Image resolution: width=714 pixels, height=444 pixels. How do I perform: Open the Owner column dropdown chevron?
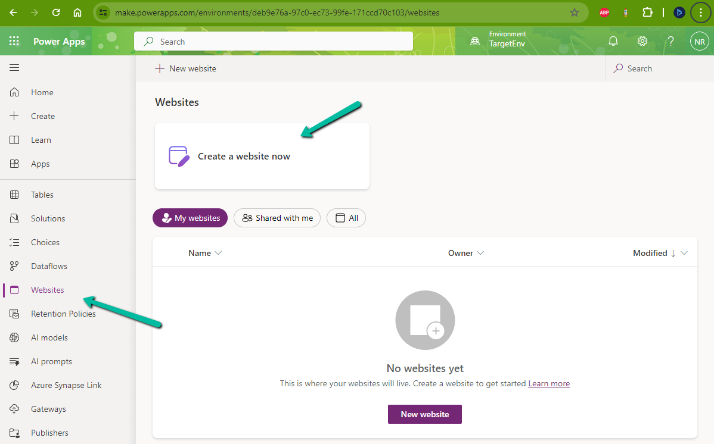480,253
